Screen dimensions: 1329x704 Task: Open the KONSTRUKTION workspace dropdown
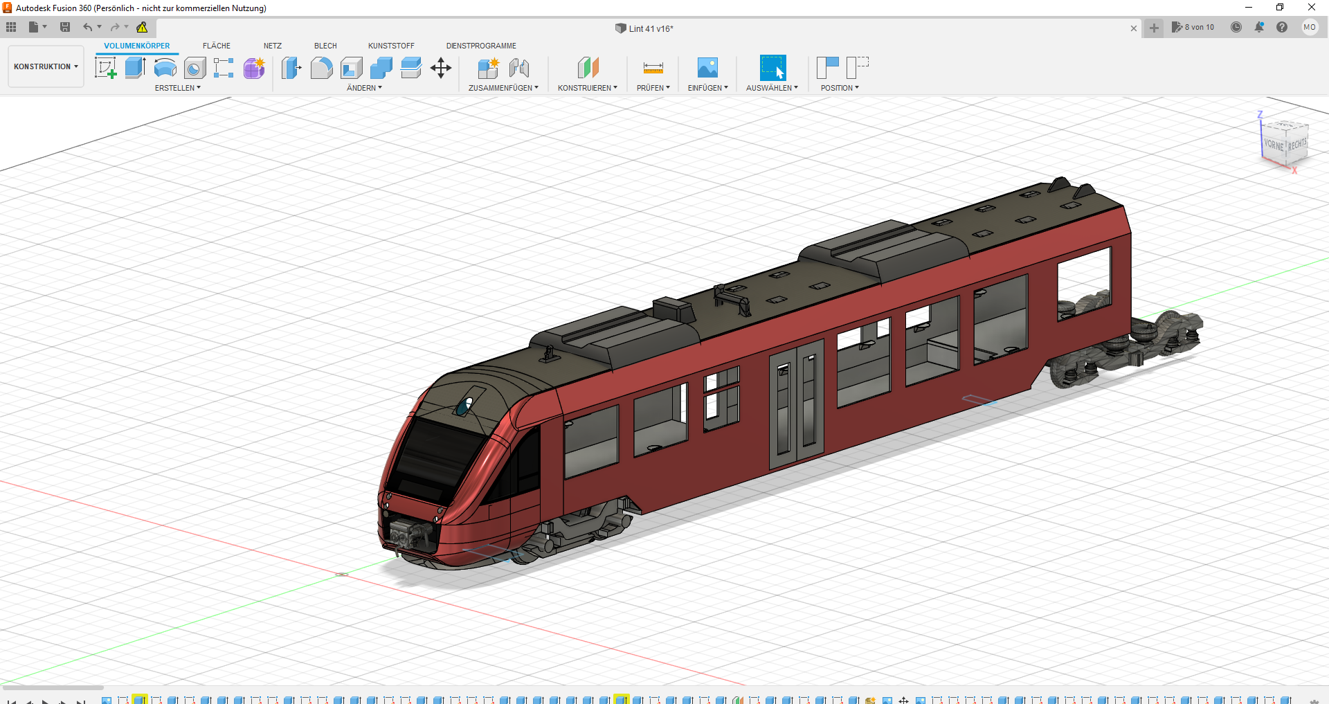pyautogui.click(x=46, y=66)
